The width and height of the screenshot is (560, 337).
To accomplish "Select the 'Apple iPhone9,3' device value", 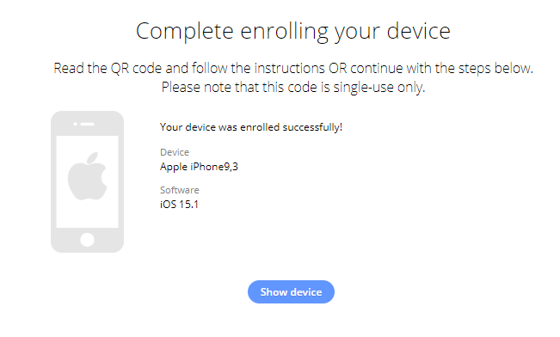I will (199, 167).
